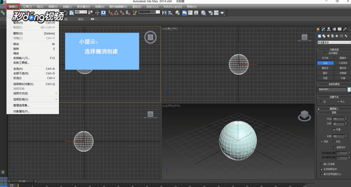
Task: Toggle 平滑 checkbox
Action: tap(334, 130)
